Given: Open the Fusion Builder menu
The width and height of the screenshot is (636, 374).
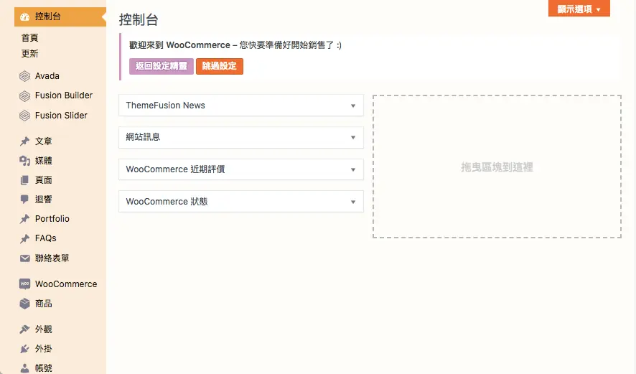Looking at the screenshot, I should pyautogui.click(x=64, y=95).
